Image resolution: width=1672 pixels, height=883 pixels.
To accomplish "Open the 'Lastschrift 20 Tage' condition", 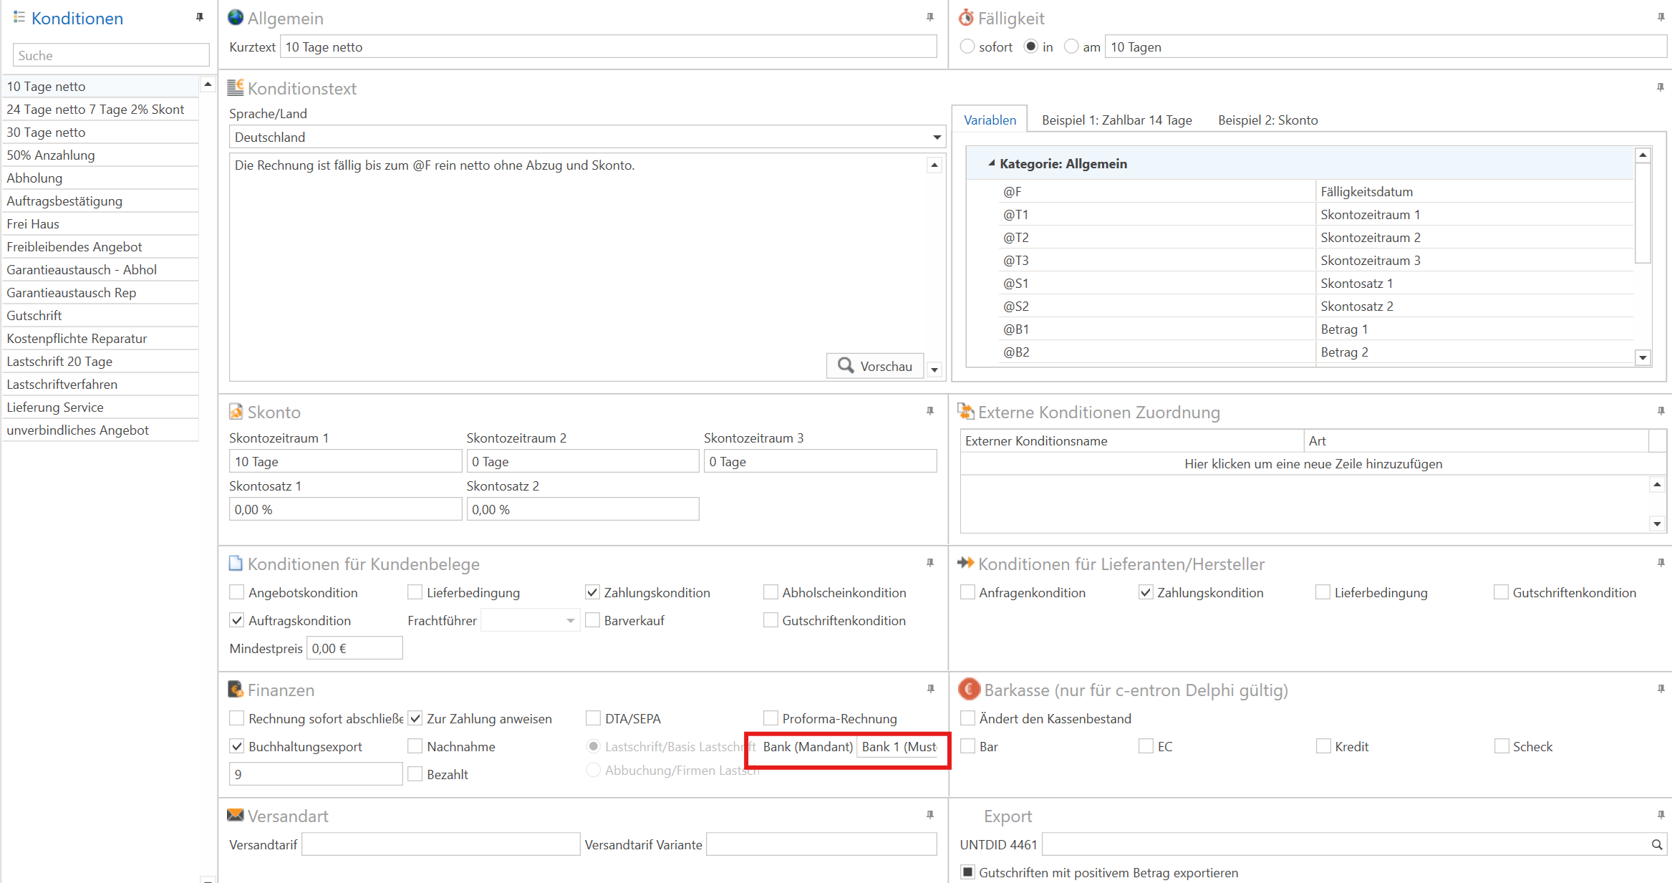I will [x=101, y=361].
